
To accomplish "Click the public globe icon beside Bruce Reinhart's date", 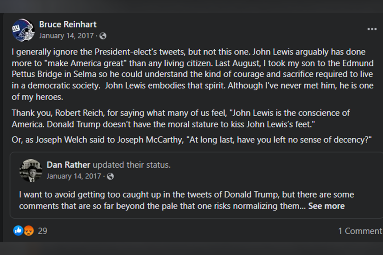I will (x=103, y=36).
